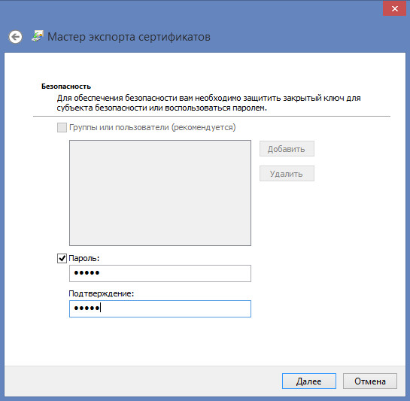Viewport: 410px width, 401px height.
Task: Close the certificate export wizard window
Action: click(x=394, y=8)
